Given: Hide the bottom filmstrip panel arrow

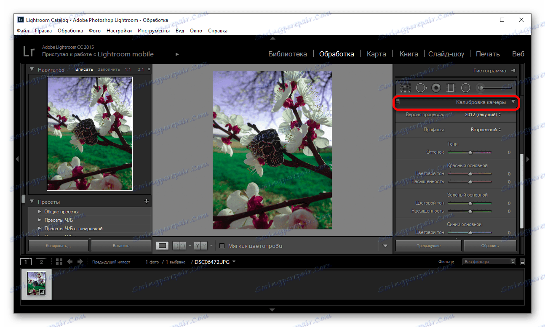Looking at the screenshot, I should [272, 310].
